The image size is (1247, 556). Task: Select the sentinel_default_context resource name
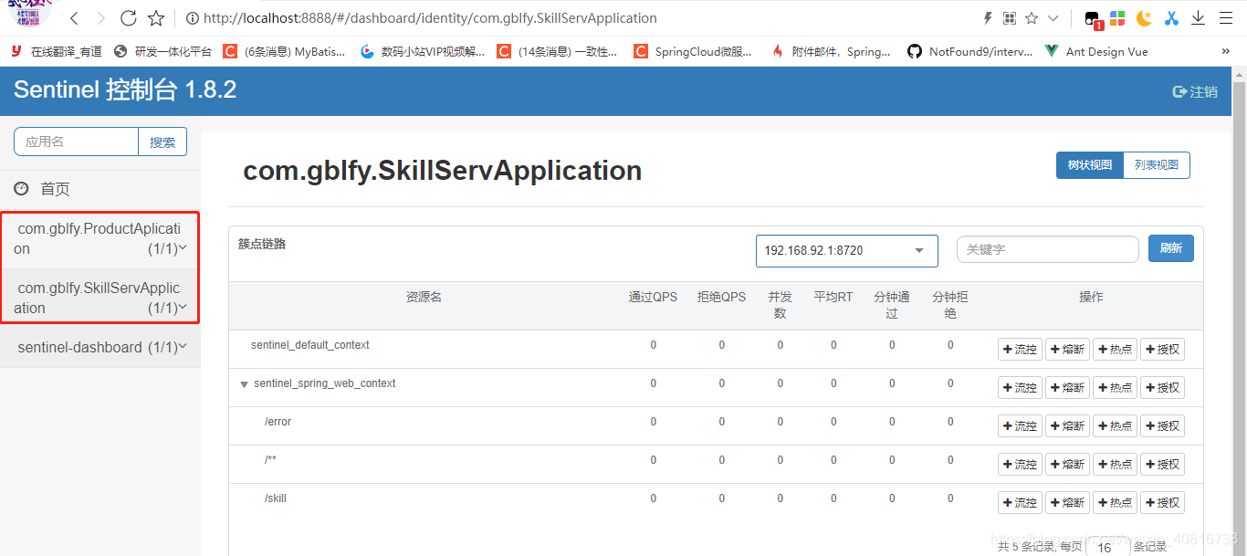tap(310, 345)
